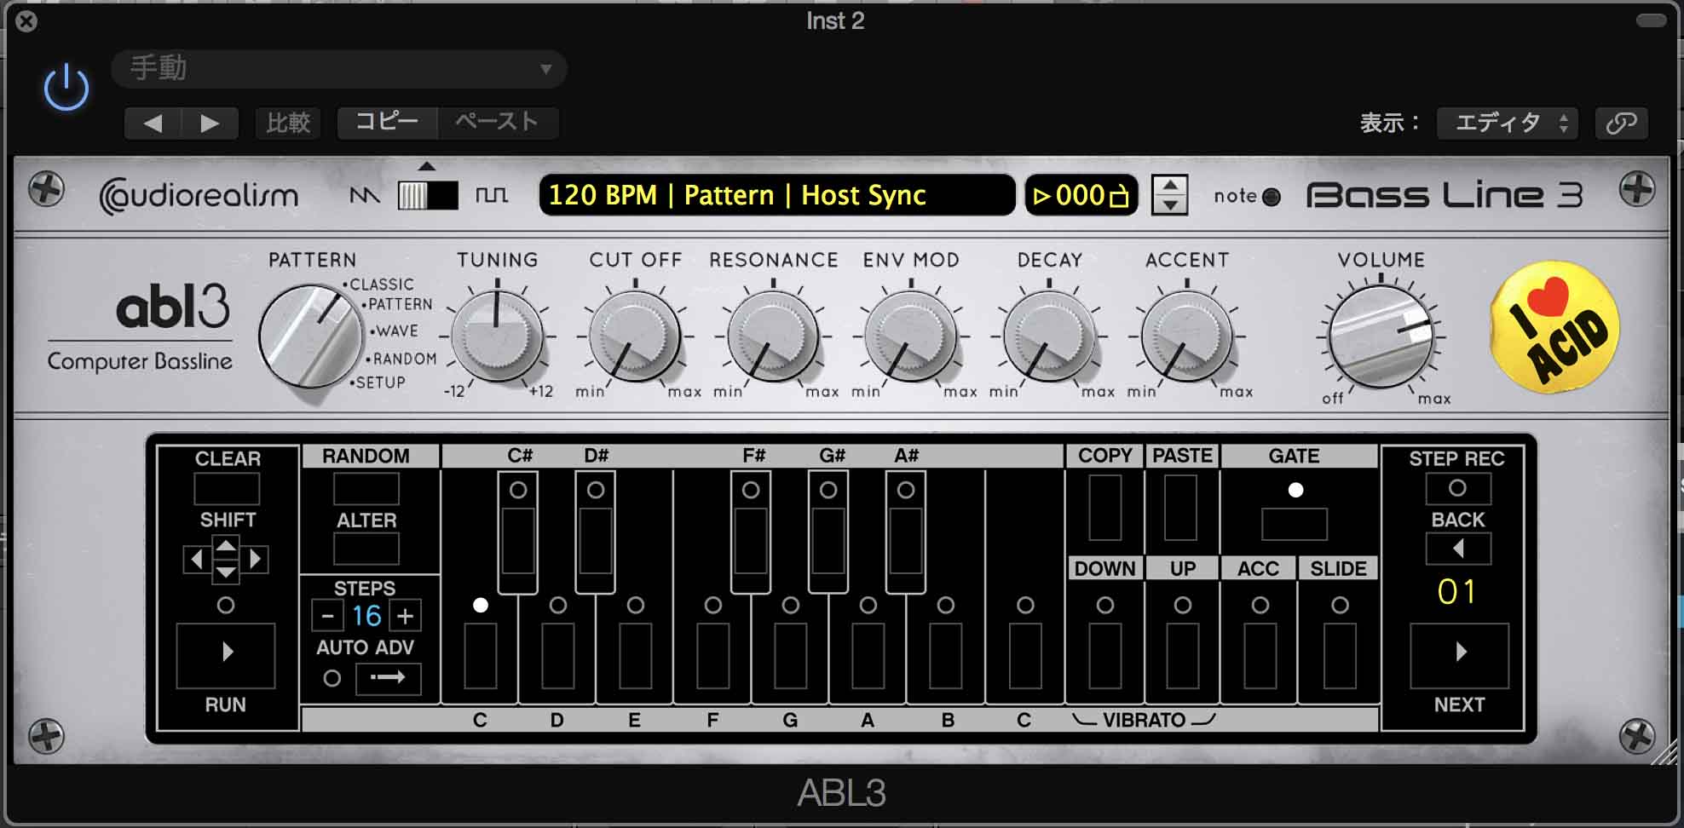This screenshot has height=828, width=1684.
Task: Click the PATTERN mode selector knob
Action: [x=310, y=336]
